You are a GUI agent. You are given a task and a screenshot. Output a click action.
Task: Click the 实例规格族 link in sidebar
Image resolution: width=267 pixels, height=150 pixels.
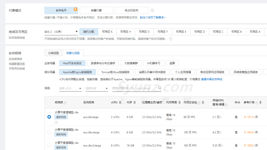click(x=16, y=59)
